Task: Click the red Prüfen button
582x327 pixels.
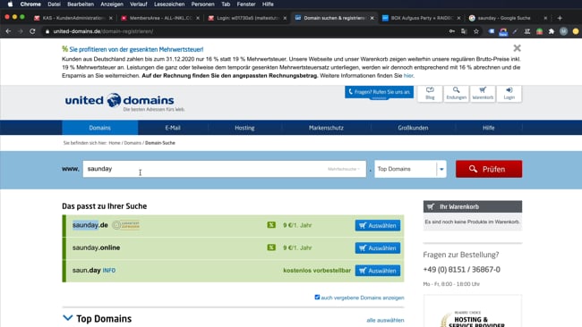Action: (489, 169)
